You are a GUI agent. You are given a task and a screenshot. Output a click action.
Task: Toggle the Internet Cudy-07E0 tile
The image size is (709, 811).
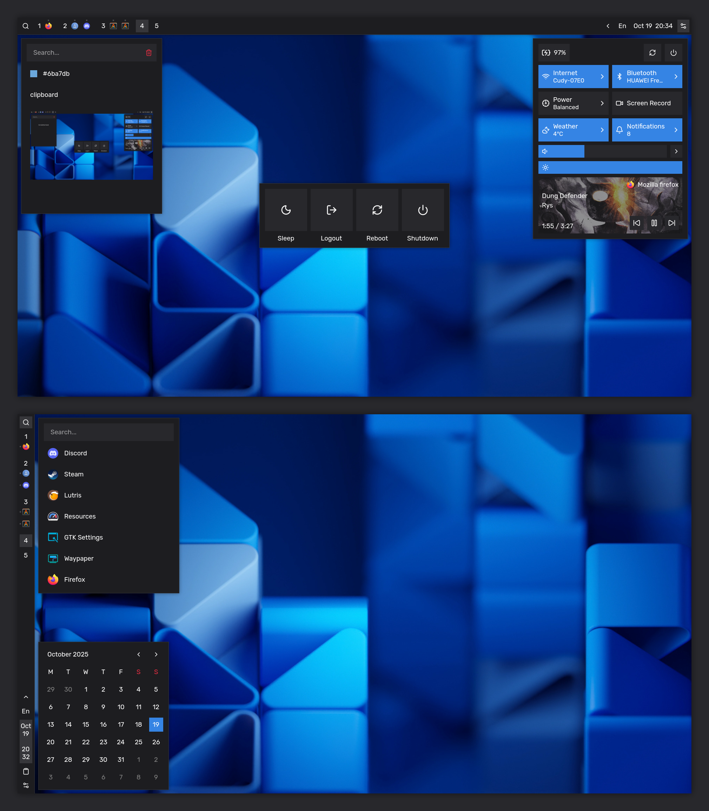point(573,77)
